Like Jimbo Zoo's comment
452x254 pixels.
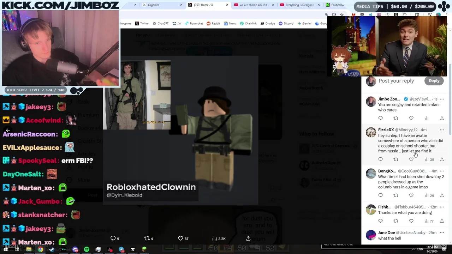click(411, 118)
